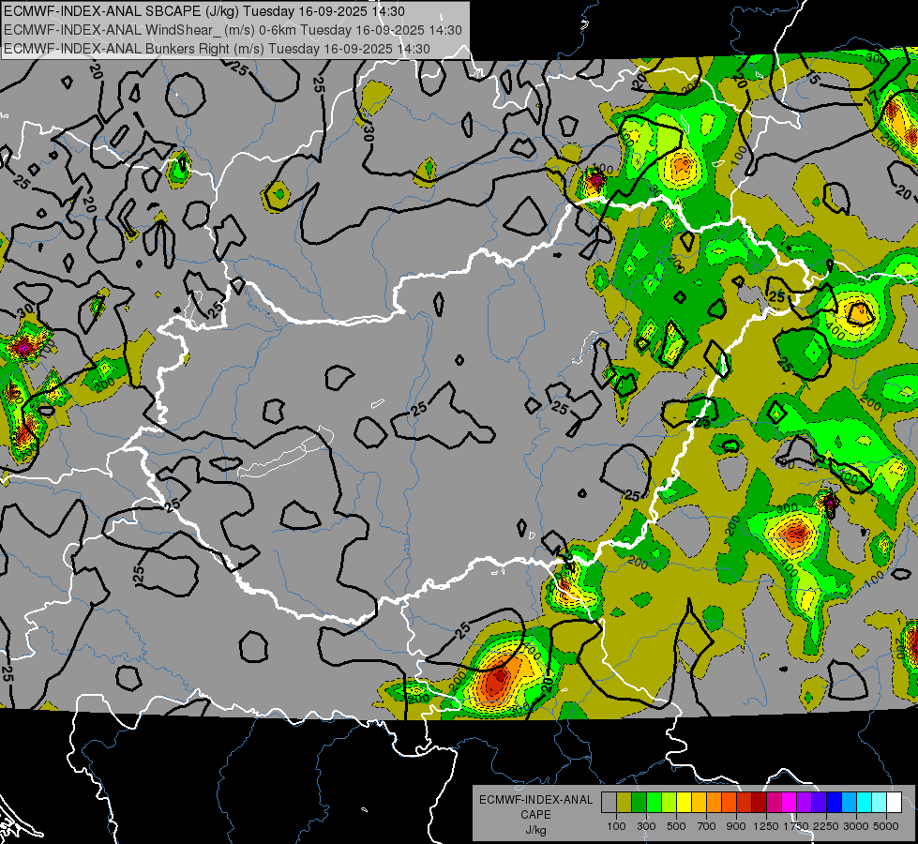Click the legend value 3000
This screenshot has height=844, width=918.
(x=856, y=826)
